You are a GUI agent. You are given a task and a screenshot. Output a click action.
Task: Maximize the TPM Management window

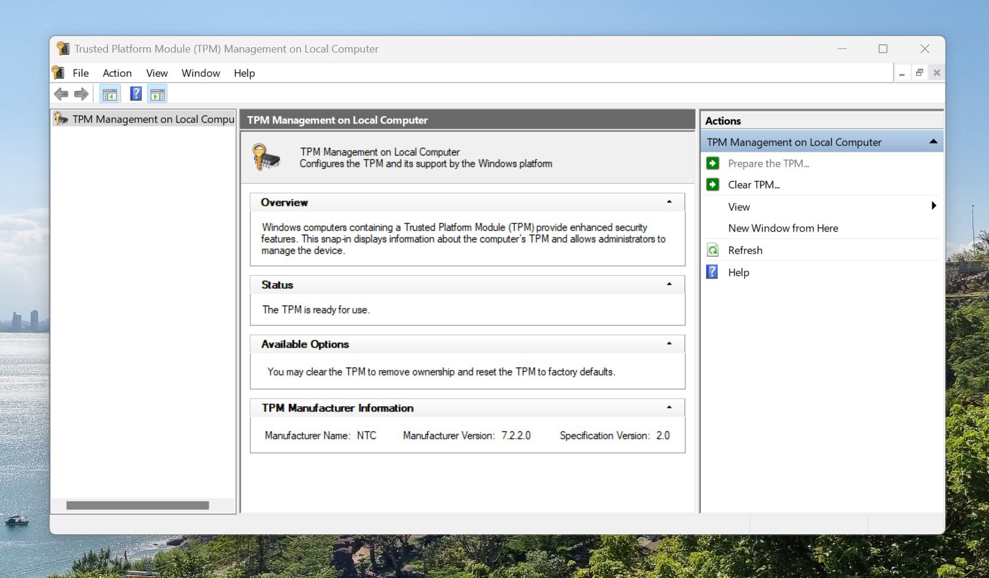pyautogui.click(x=883, y=48)
